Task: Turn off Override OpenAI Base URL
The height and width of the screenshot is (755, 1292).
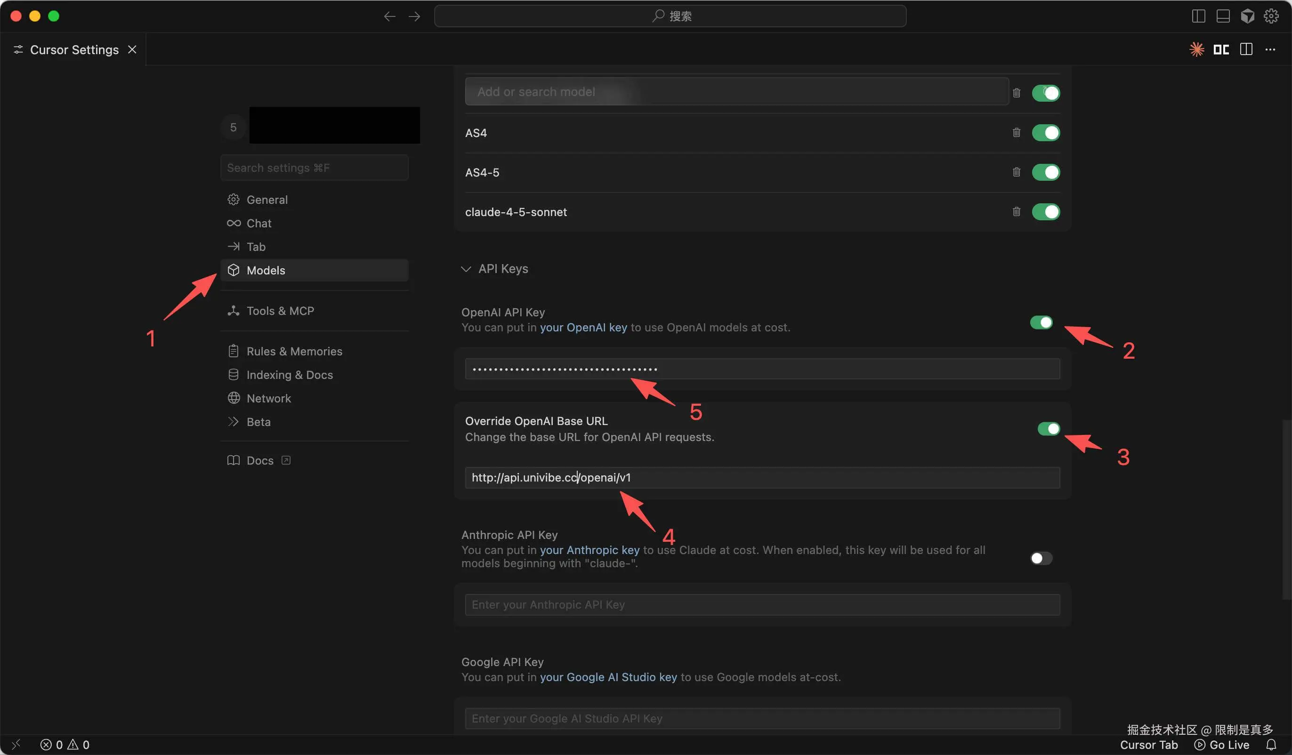Action: pyautogui.click(x=1048, y=429)
